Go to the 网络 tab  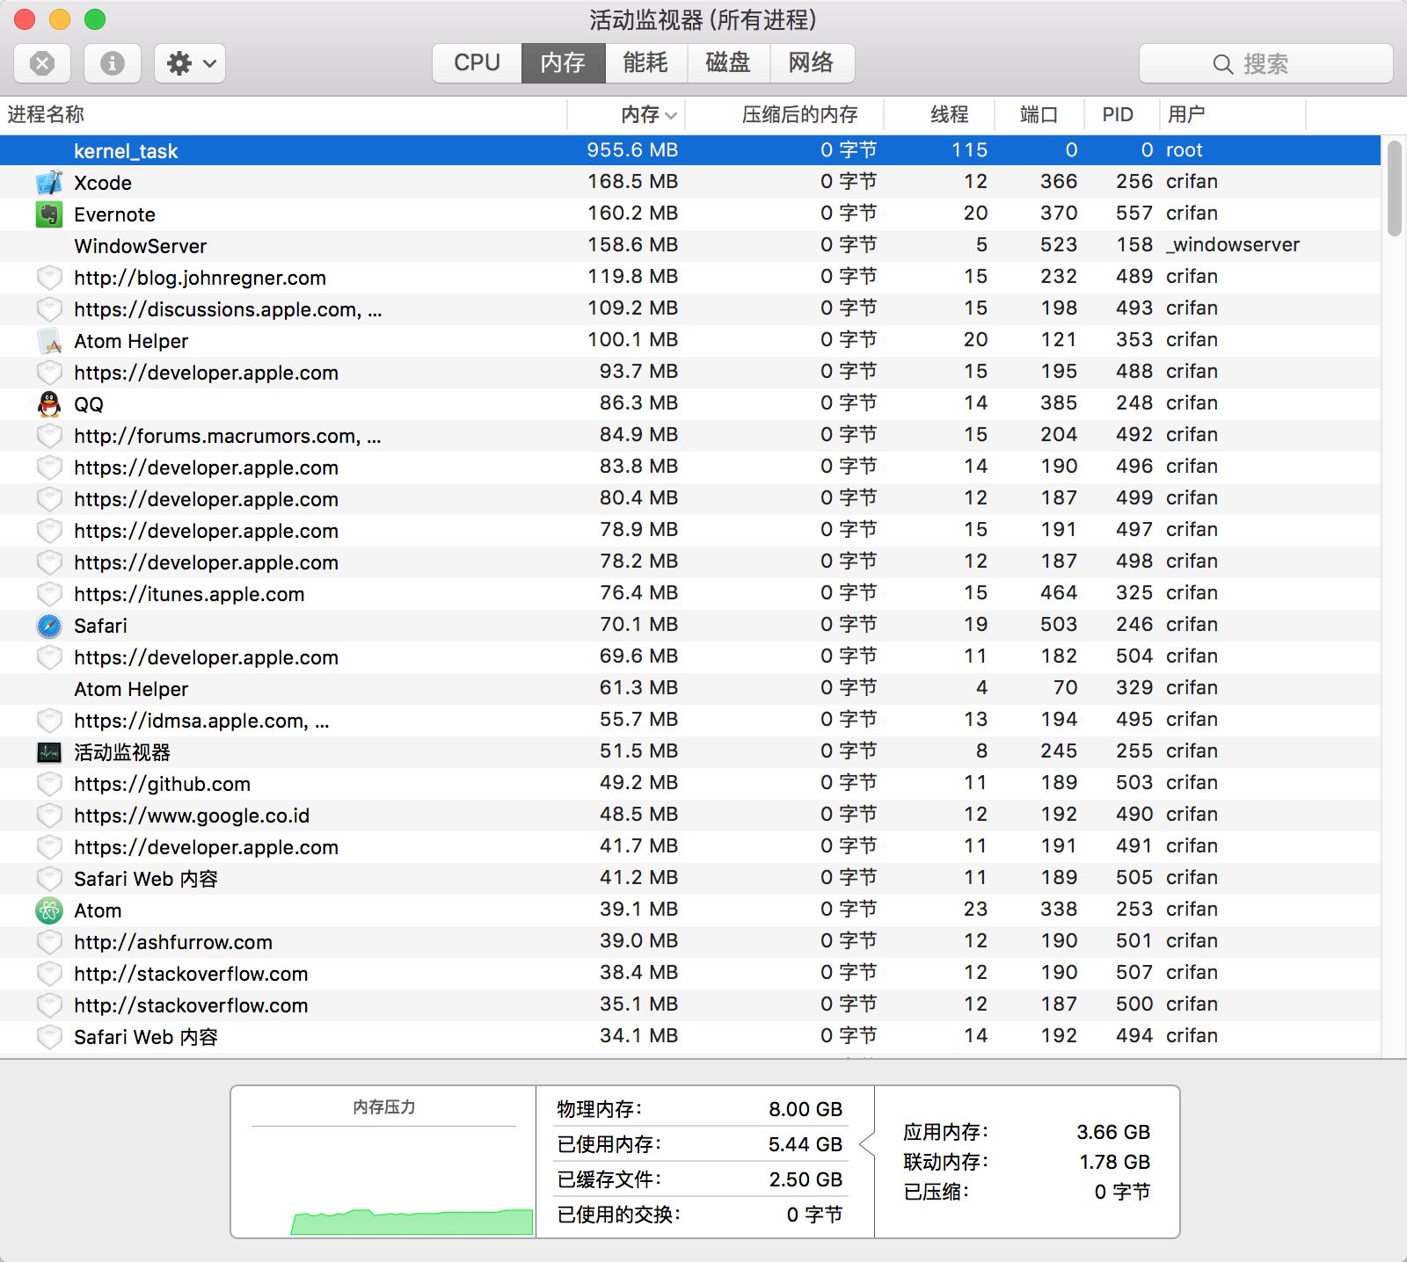pos(812,63)
